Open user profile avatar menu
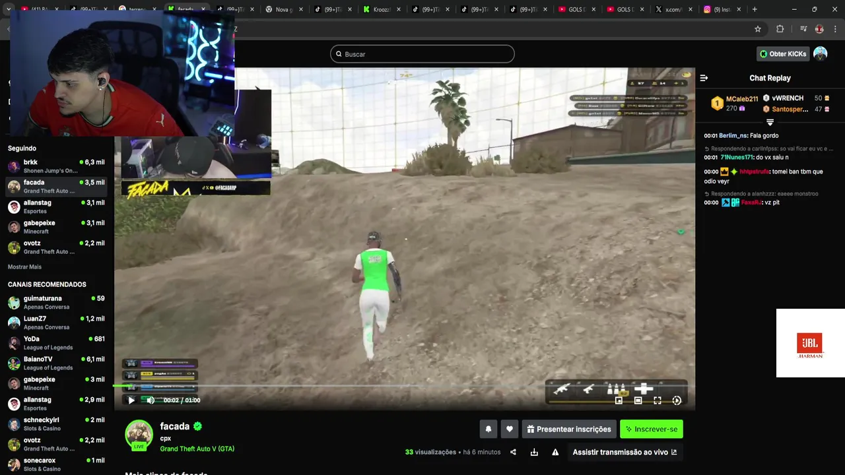 (820, 53)
